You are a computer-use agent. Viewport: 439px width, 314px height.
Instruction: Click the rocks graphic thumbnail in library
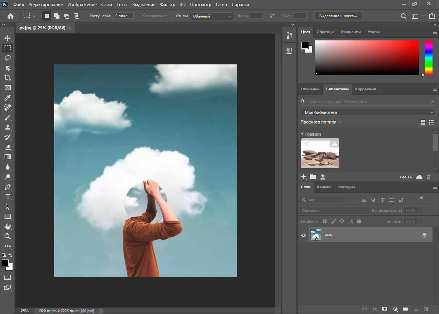pyautogui.click(x=320, y=153)
